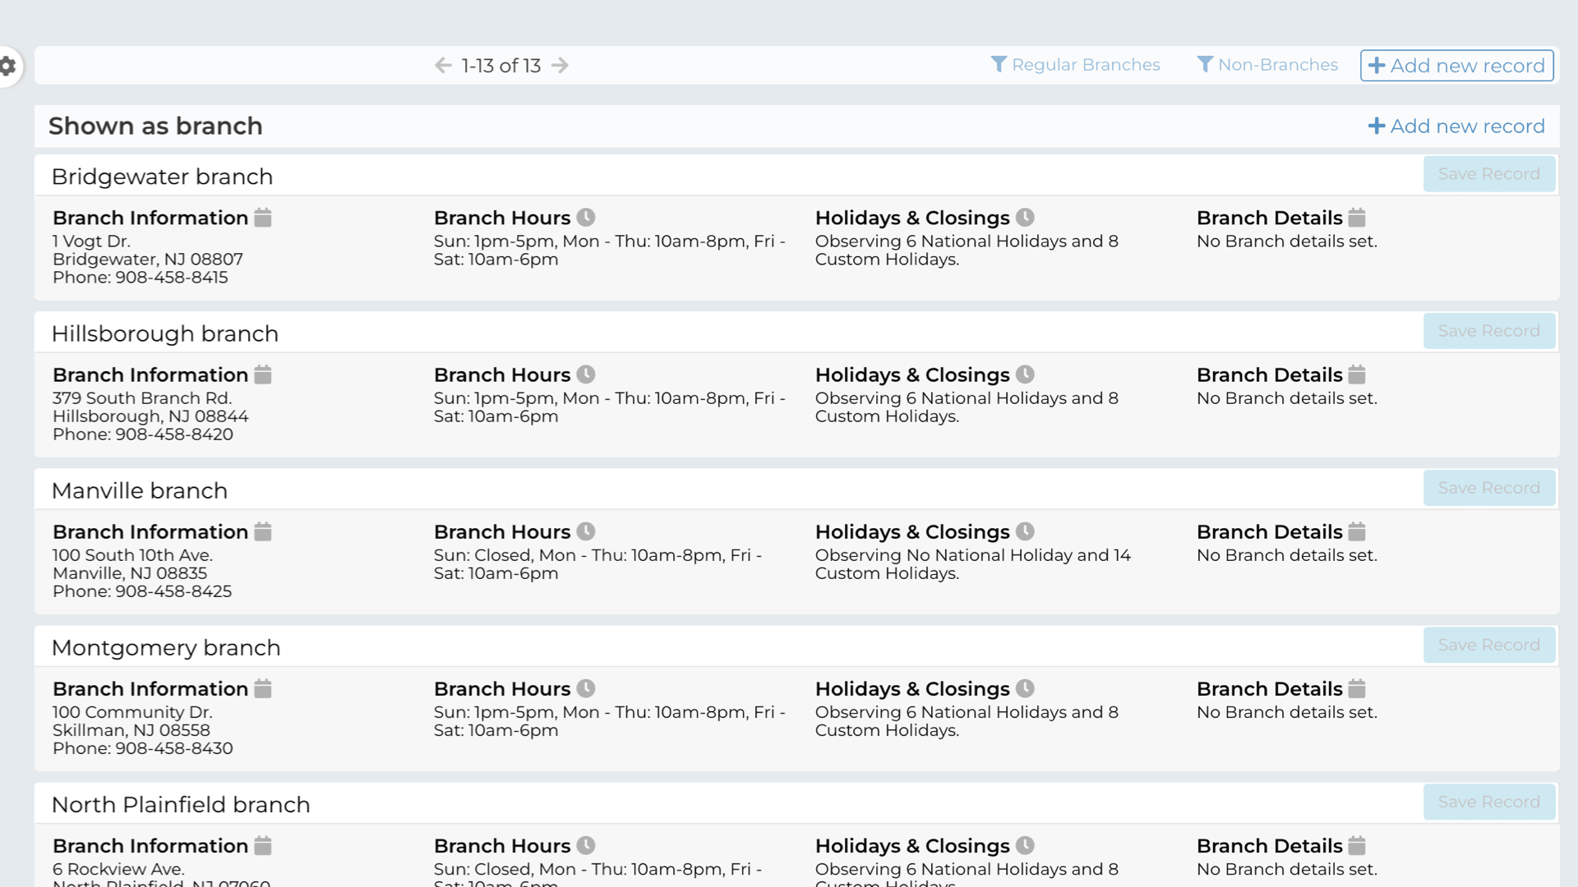Click the Shown as branch section header
This screenshot has height=887, width=1578.
[x=155, y=126]
